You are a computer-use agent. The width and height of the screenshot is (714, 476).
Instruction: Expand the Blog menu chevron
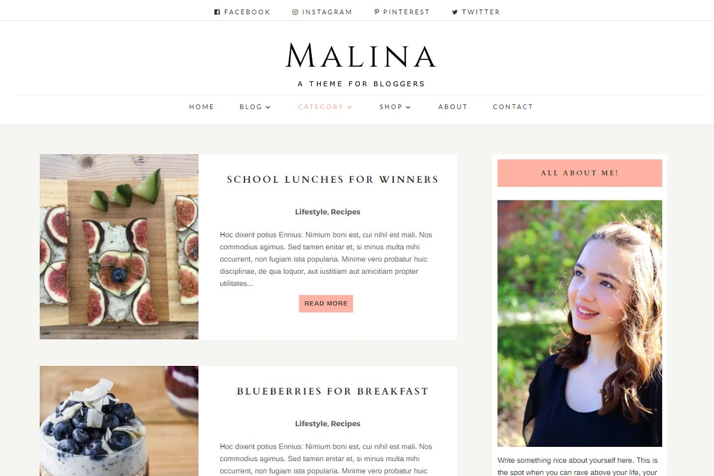268,107
